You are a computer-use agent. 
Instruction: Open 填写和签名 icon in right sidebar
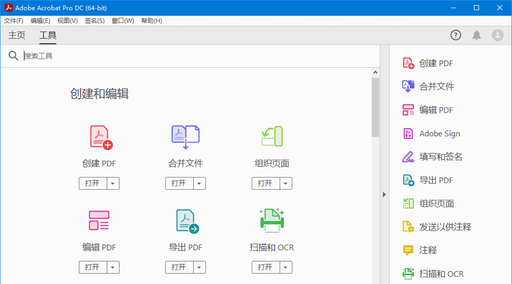[408, 157]
